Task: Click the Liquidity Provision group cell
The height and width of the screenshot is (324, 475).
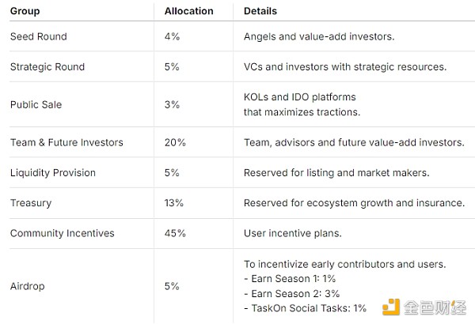Action: (53, 172)
